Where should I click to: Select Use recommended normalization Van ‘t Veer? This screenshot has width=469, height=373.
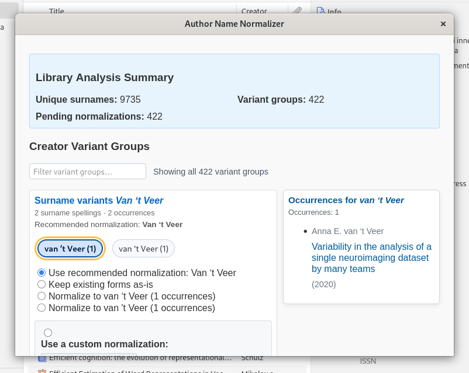coord(42,273)
